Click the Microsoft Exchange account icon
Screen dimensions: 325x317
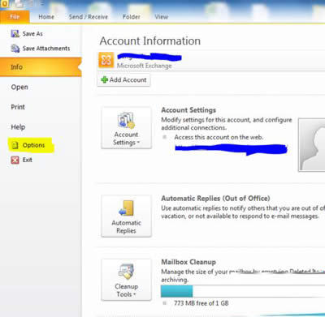click(106, 60)
